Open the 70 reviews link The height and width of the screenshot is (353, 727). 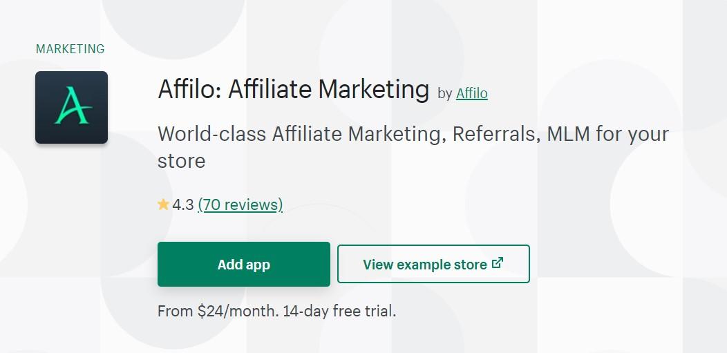coord(240,204)
